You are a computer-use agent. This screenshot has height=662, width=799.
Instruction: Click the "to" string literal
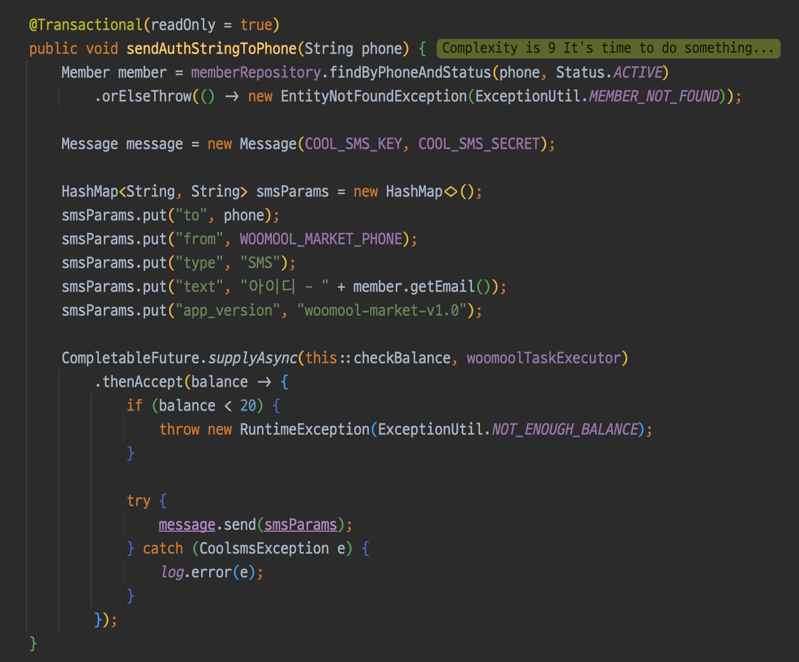(191, 215)
